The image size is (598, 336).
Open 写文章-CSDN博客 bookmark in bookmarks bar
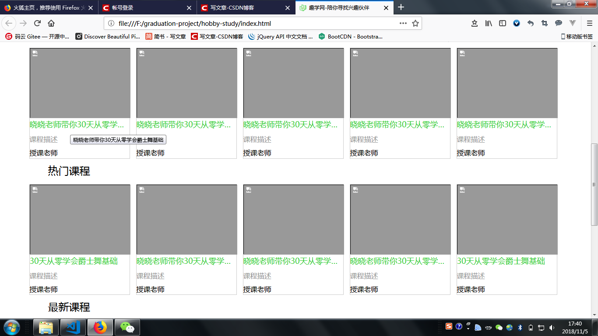point(217,37)
